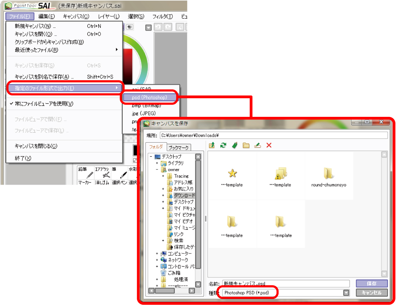
Task: Click the green refresh icon
Action: (x=223, y=145)
